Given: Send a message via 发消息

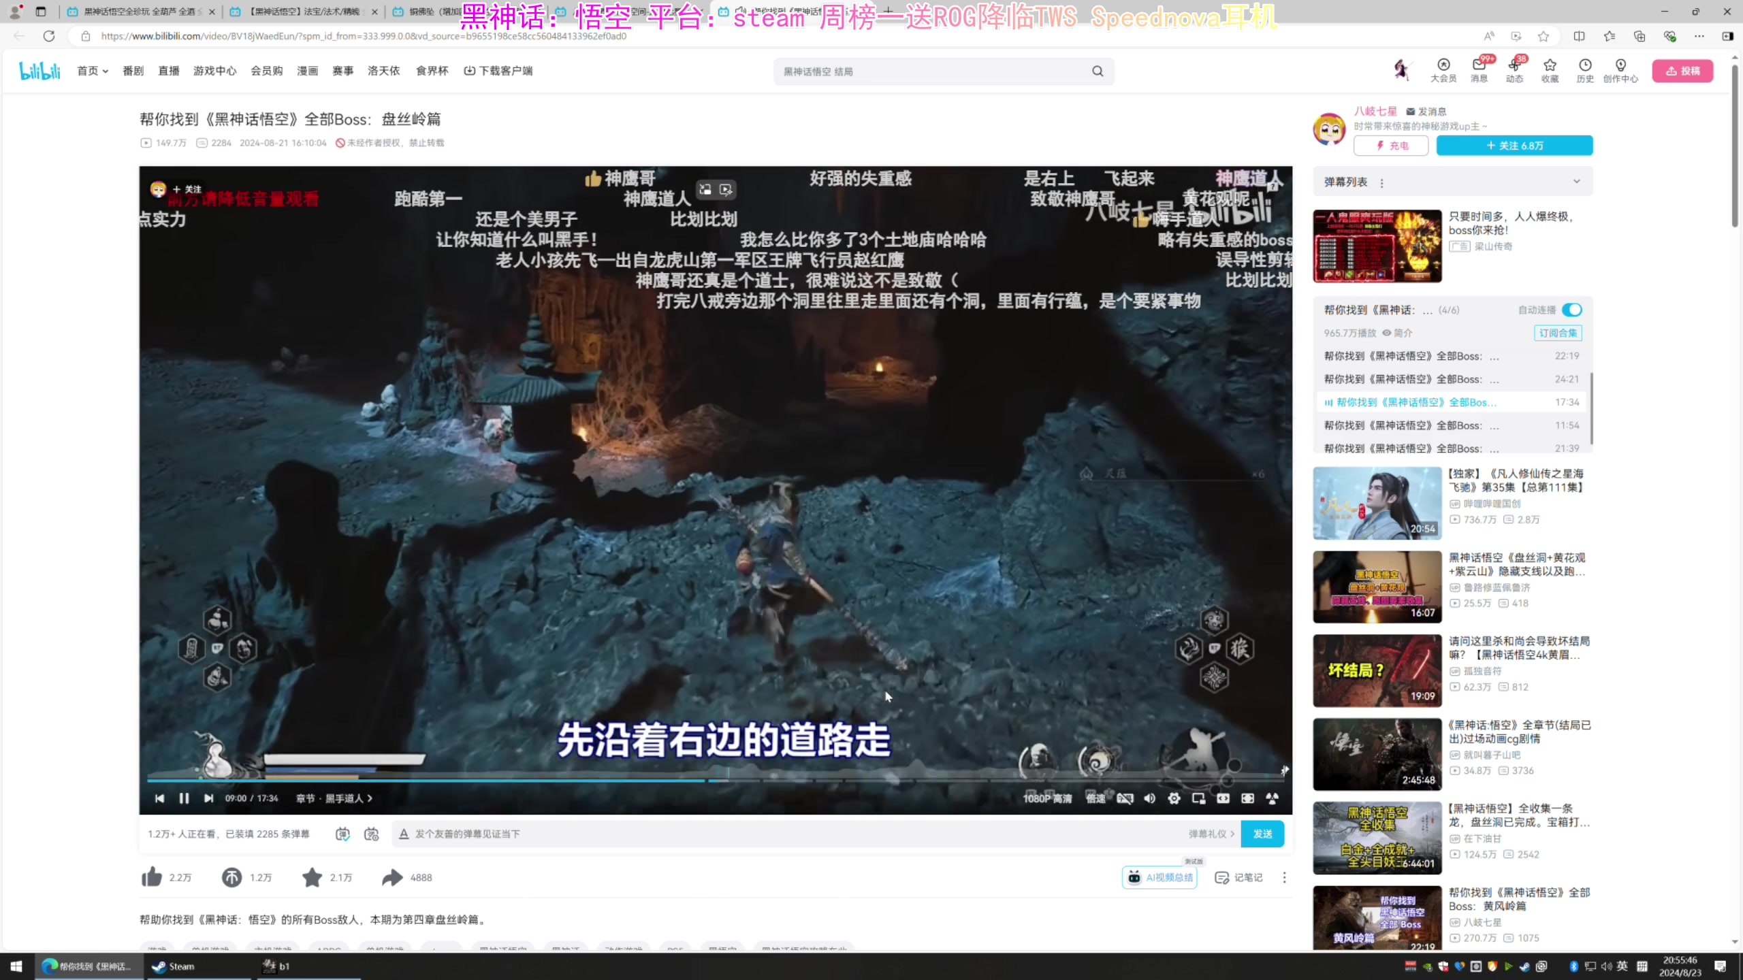Looking at the screenshot, I should coord(1426,112).
